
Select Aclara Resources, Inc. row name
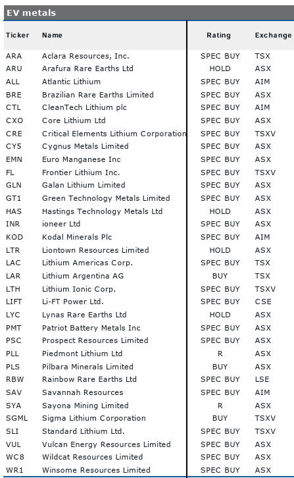click(x=86, y=56)
